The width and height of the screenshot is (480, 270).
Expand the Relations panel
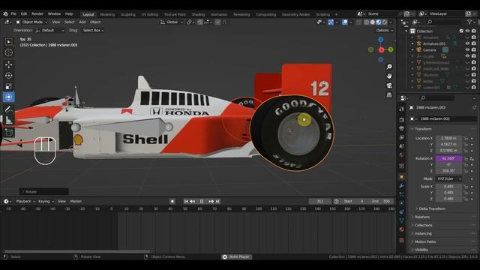coord(421,217)
